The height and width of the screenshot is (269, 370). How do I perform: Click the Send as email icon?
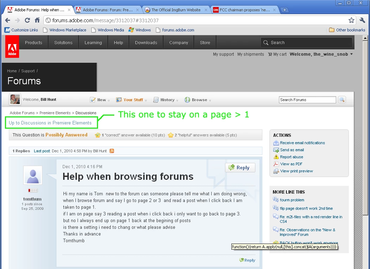pos(276,150)
